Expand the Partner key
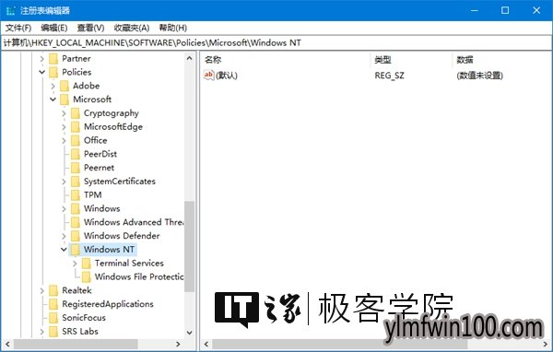 42,59
